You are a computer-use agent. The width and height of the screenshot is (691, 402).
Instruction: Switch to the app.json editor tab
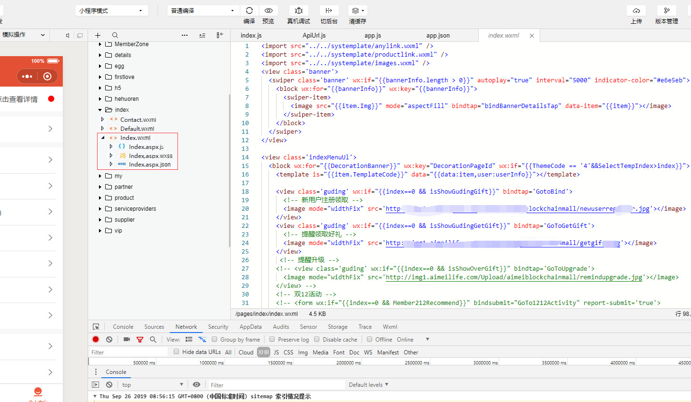(438, 36)
